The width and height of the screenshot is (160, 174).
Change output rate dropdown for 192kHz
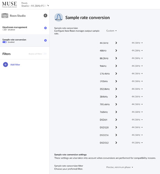point(137,81)
